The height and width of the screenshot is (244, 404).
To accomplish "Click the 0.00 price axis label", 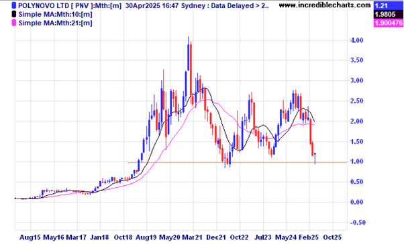I will pyautogui.click(x=356, y=202).
